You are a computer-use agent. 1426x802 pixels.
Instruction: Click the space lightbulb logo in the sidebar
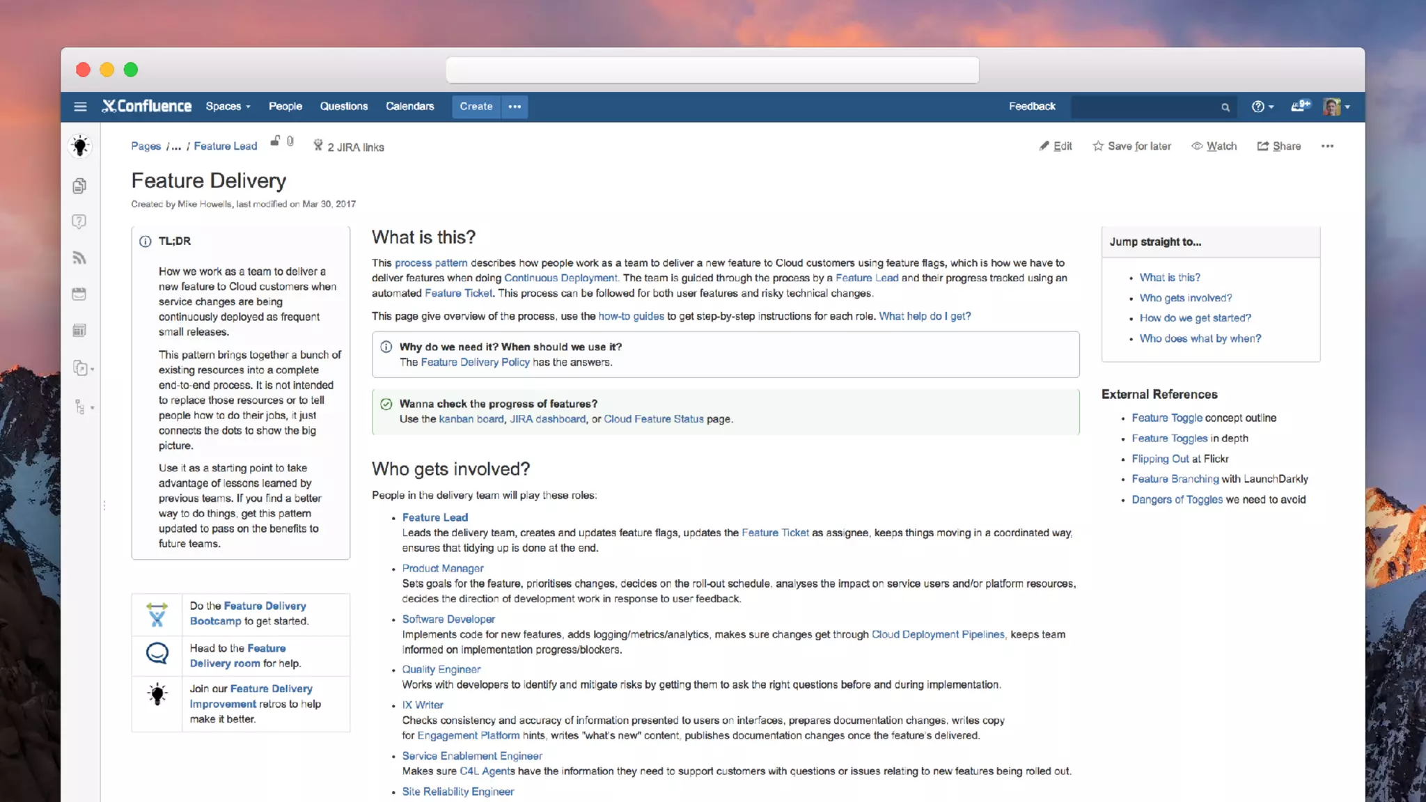(x=80, y=146)
